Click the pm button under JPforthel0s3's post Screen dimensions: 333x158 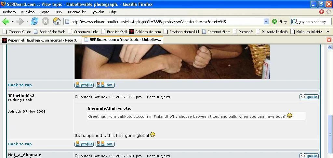coord(105,144)
